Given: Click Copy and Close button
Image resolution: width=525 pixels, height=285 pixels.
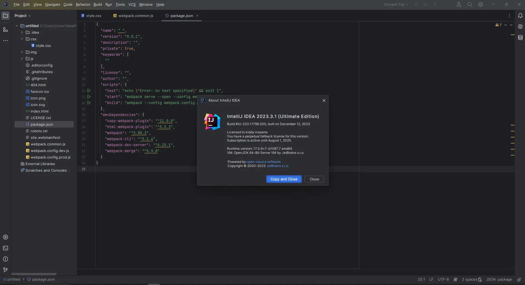Looking at the screenshot, I should click(284, 179).
